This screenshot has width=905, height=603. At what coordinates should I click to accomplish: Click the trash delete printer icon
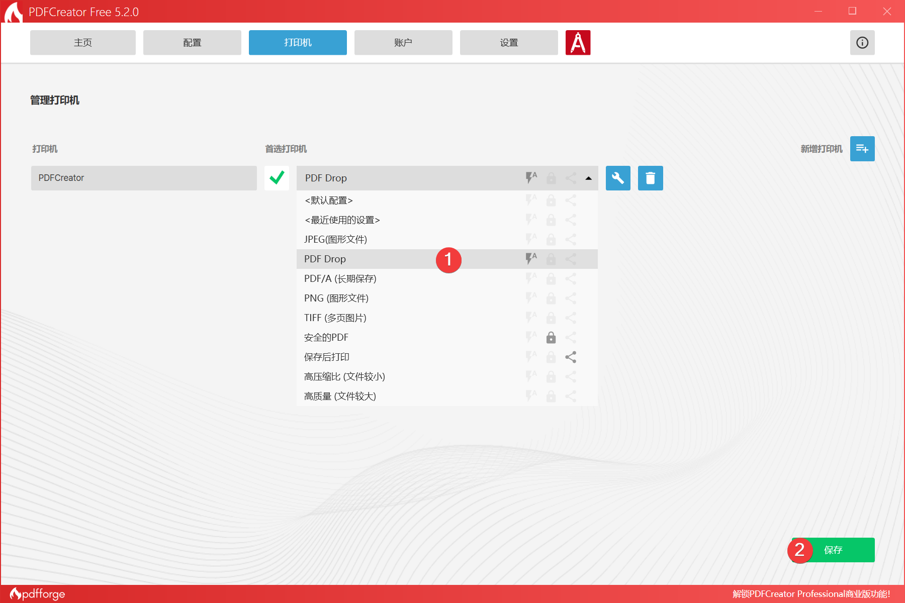650,178
